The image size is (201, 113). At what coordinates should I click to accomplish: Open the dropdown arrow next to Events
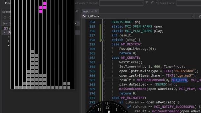(x=87, y=3)
